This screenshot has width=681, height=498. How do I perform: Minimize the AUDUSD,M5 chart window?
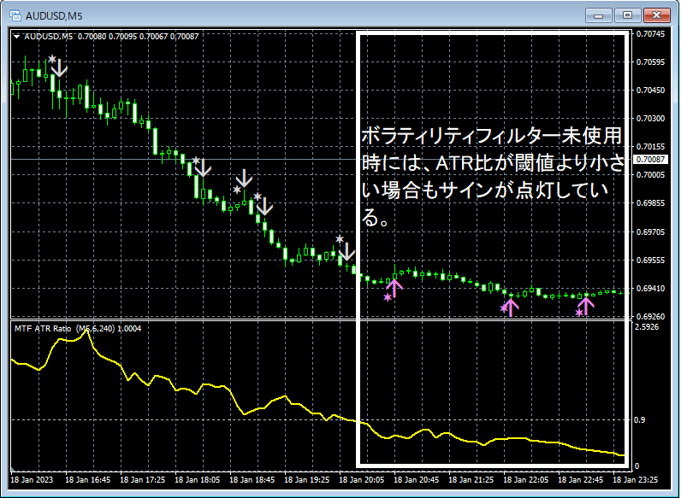pyautogui.click(x=599, y=15)
